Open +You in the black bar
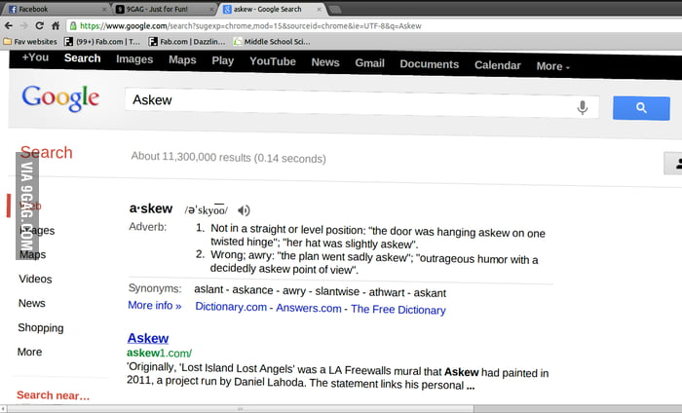Viewport: 682px width, 413px height. click(35, 57)
